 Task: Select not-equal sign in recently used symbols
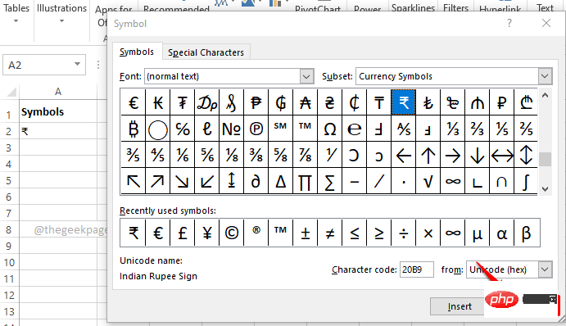(329, 233)
